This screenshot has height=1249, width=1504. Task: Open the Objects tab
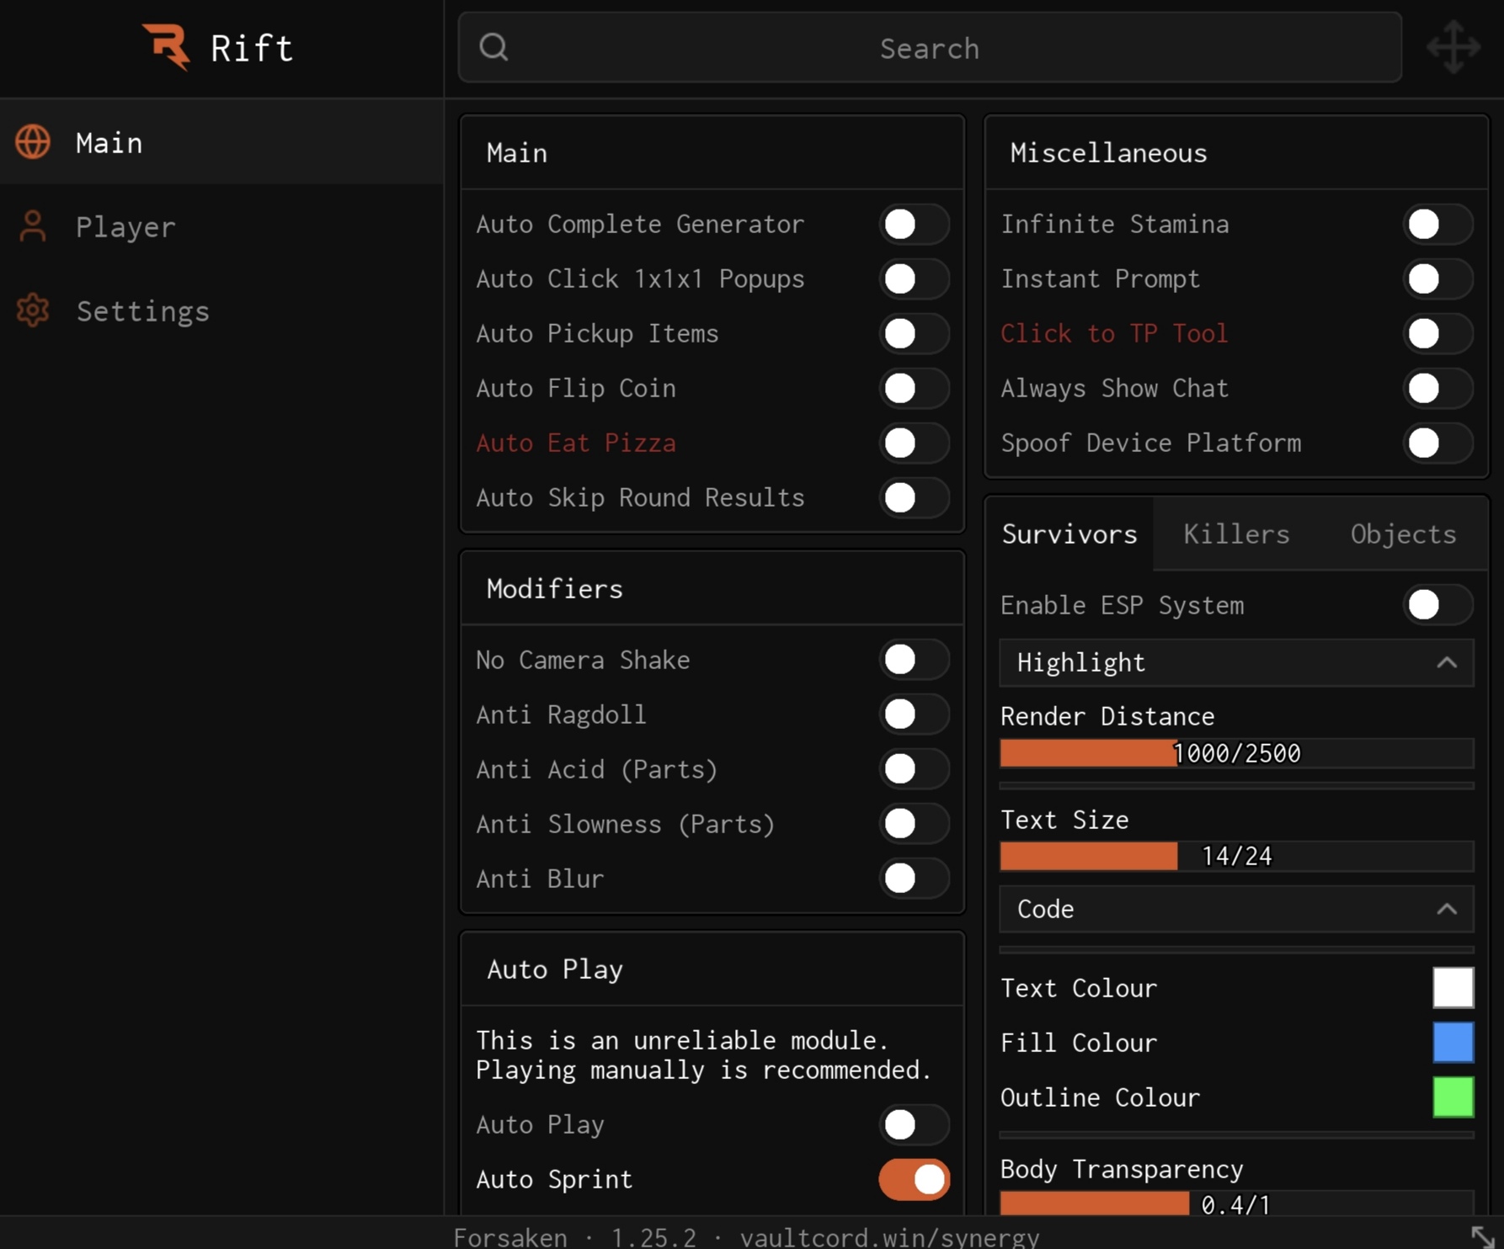click(1402, 534)
